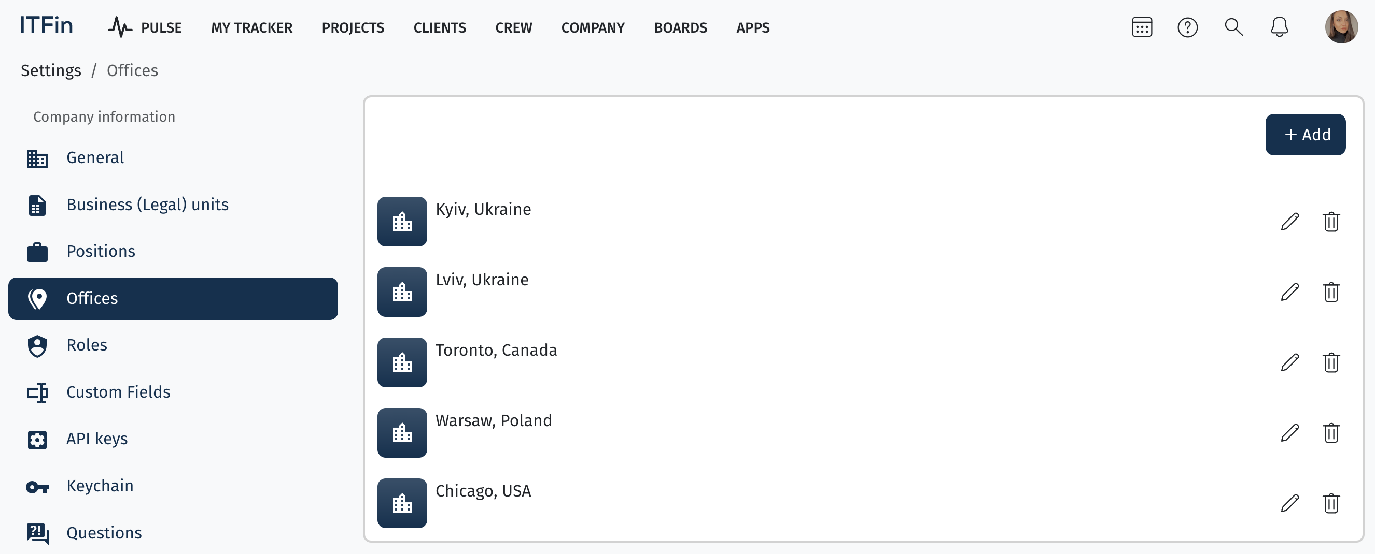
Task: Click the Business units document icon
Action: [37, 205]
